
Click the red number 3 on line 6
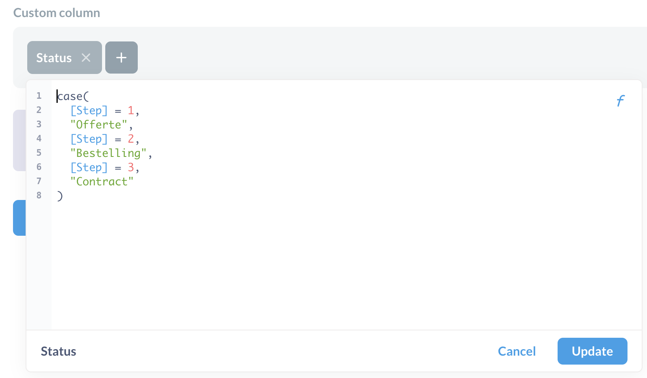(130, 167)
